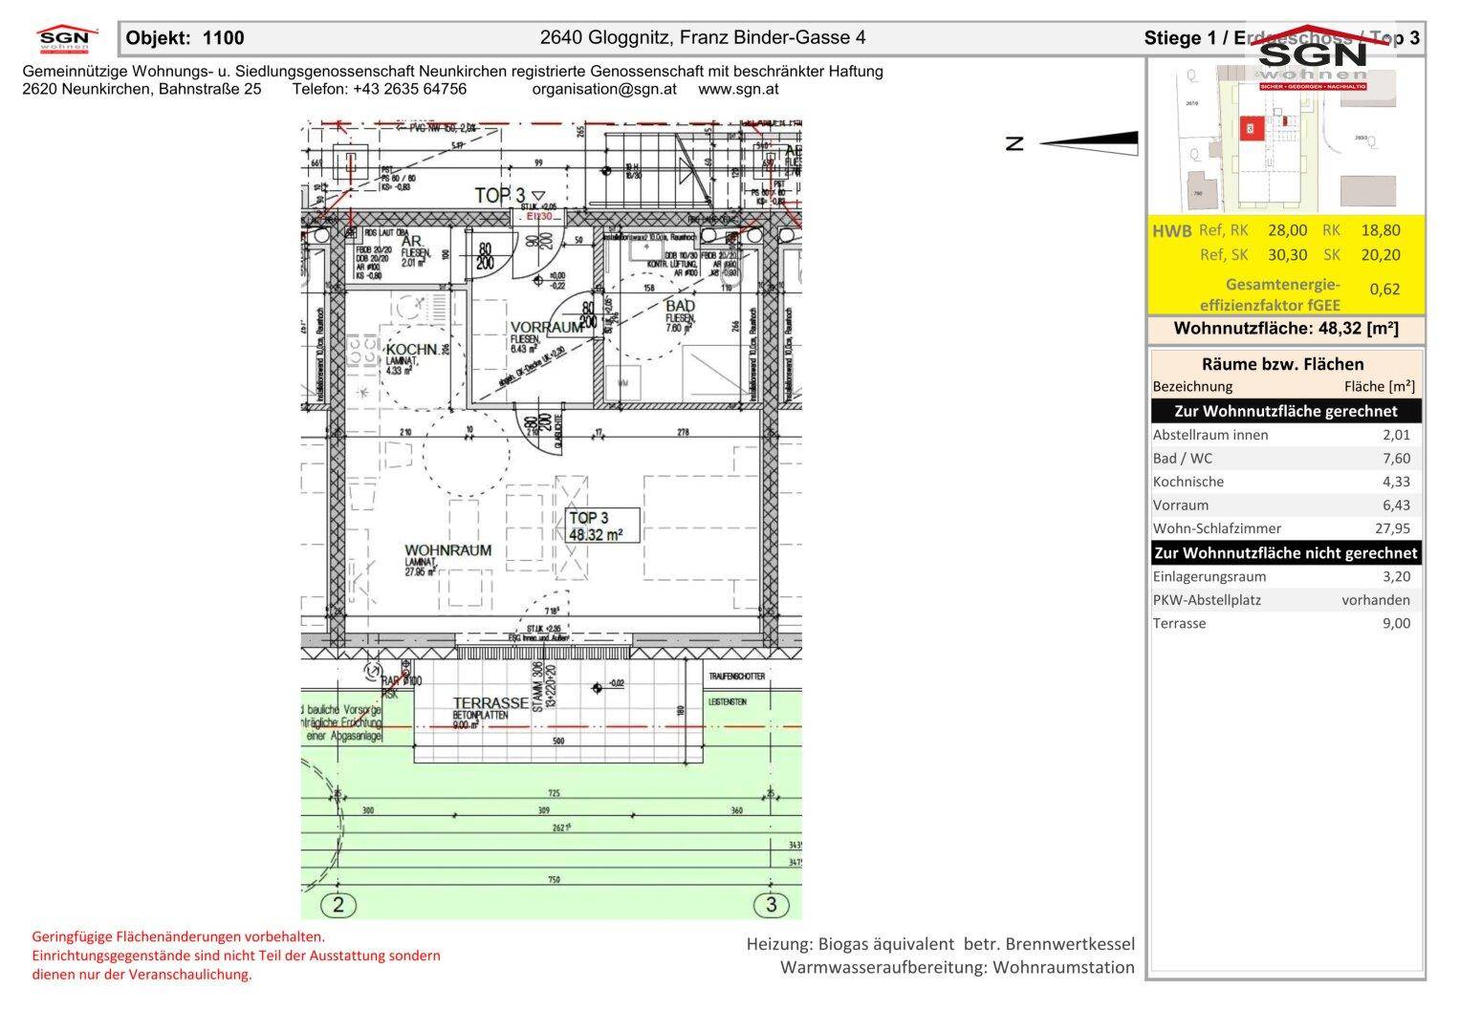
Task: Click the north arrow symbol labeled N
Action: 1072,143
